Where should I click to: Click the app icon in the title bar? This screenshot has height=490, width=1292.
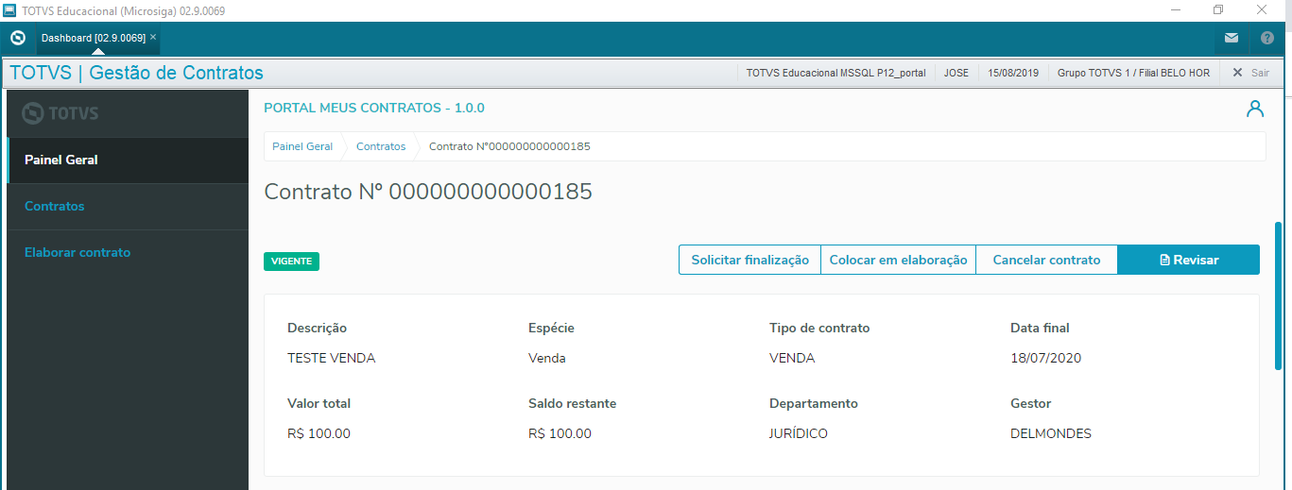[x=10, y=10]
